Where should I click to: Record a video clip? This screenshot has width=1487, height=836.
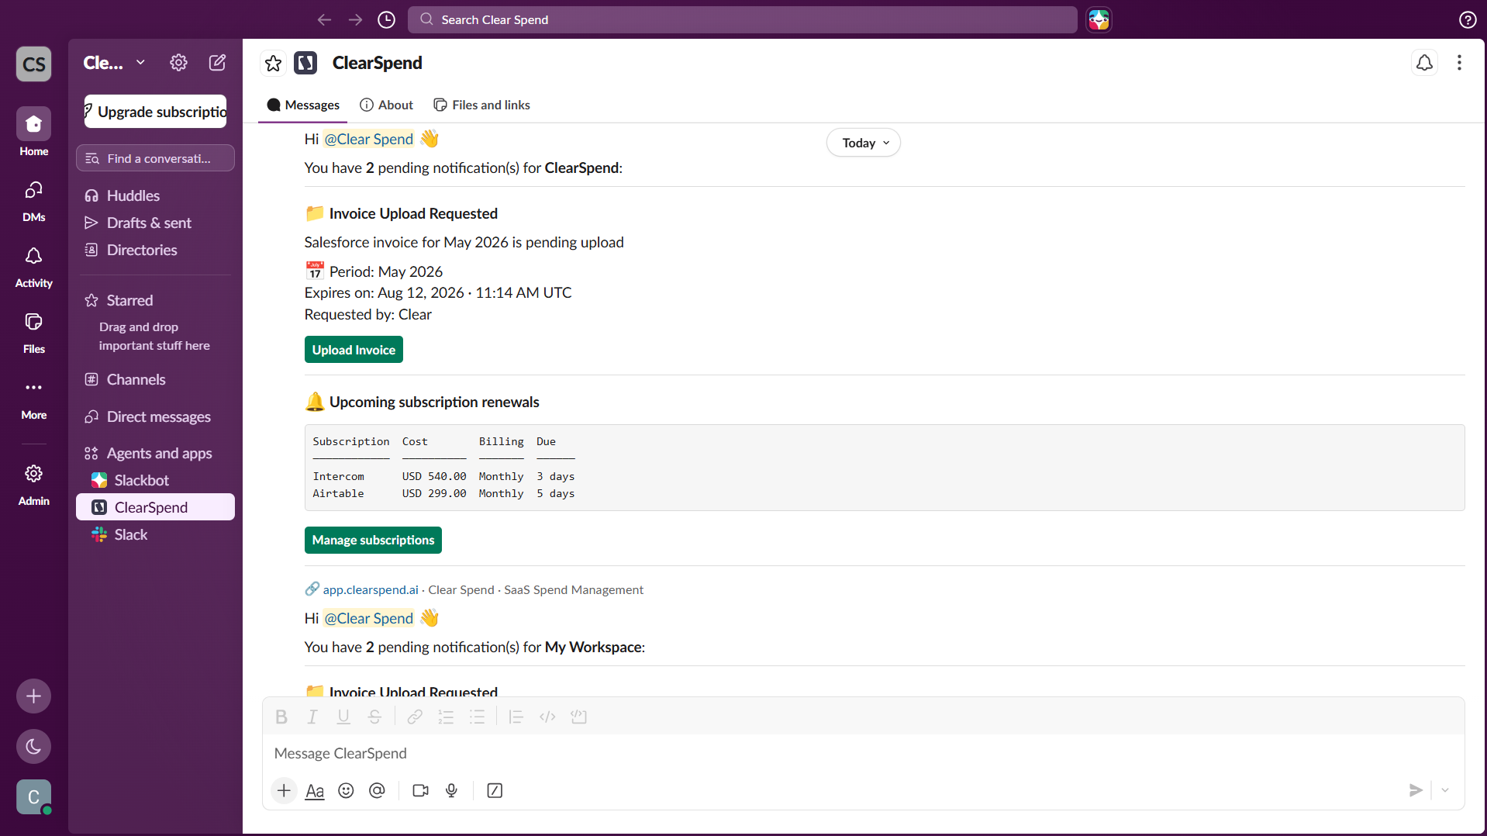[x=421, y=790]
